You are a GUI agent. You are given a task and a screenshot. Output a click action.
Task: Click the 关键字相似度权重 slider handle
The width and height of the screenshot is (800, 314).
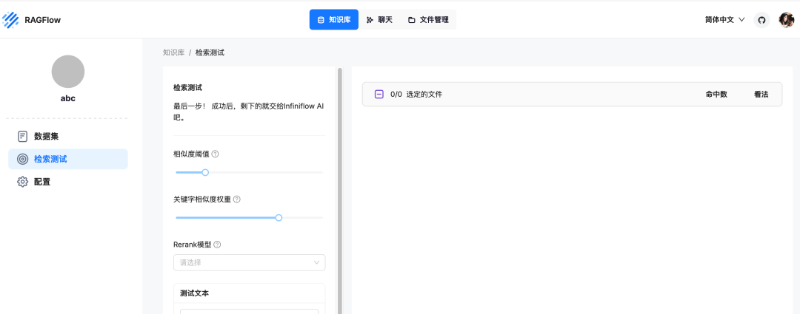click(x=279, y=218)
